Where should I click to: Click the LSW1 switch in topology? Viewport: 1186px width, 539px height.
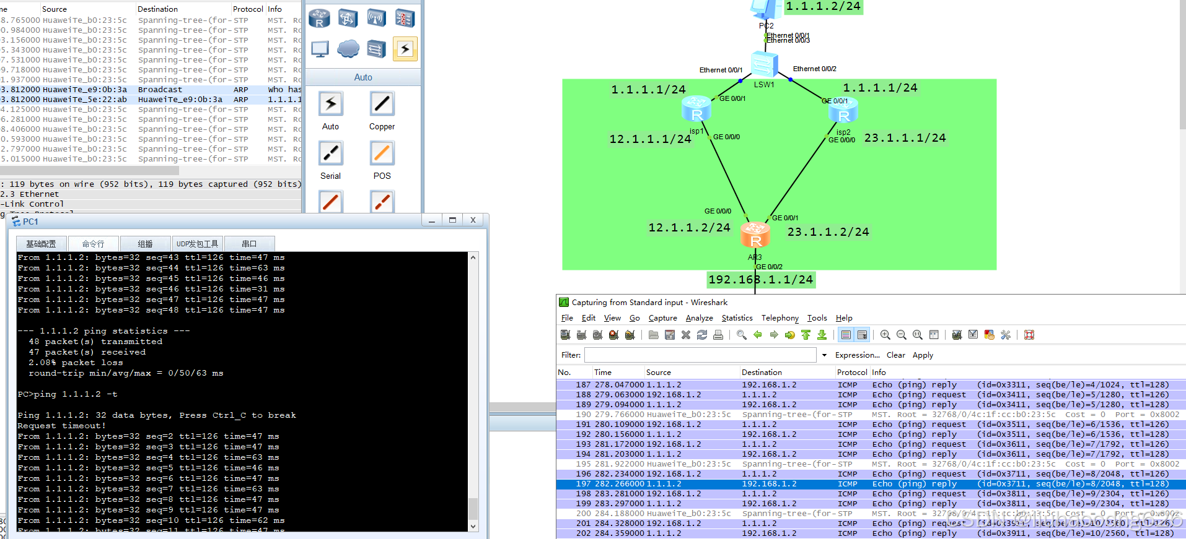(764, 64)
